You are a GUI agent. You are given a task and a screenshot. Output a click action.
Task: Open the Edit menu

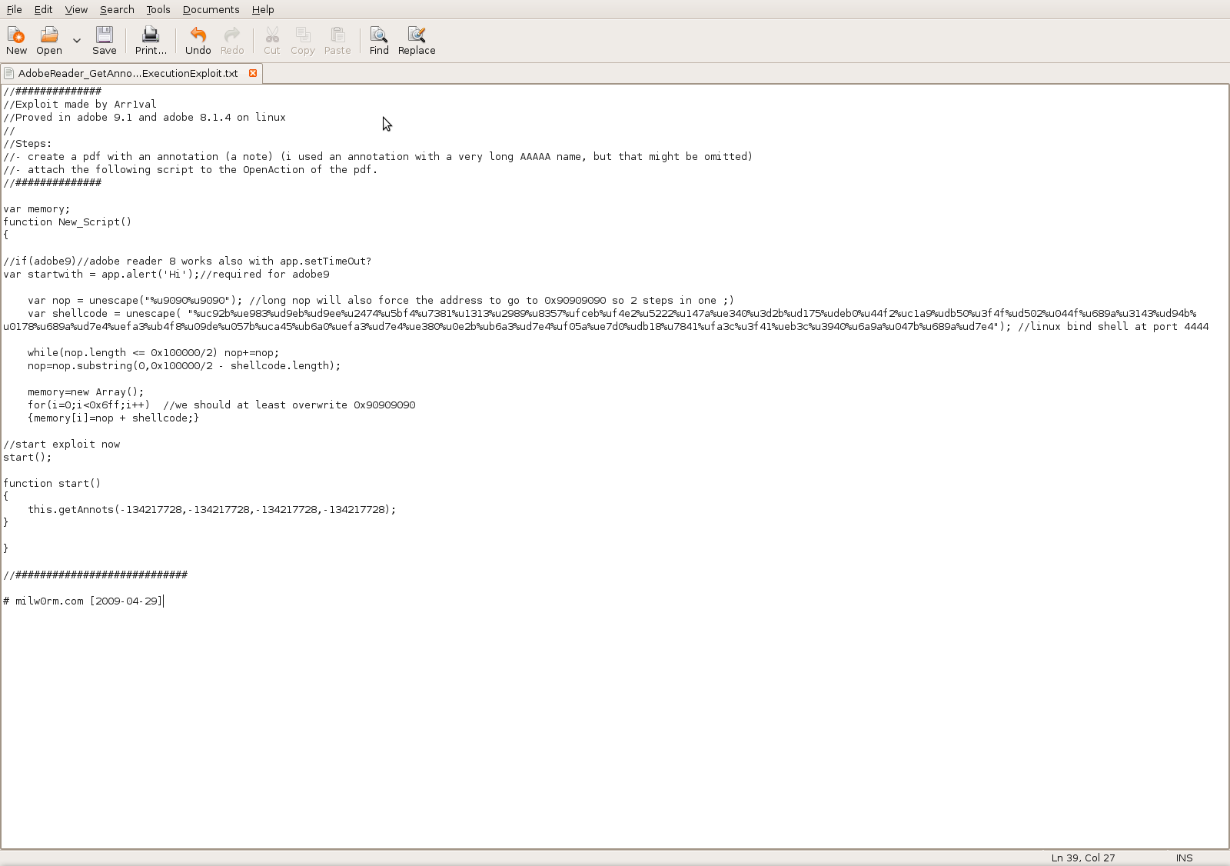(43, 9)
